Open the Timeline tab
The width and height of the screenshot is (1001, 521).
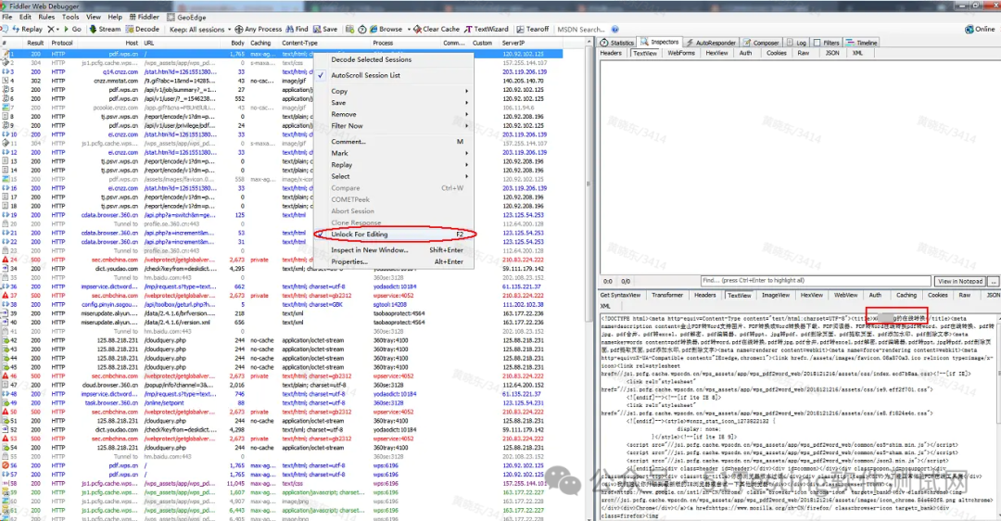[862, 43]
